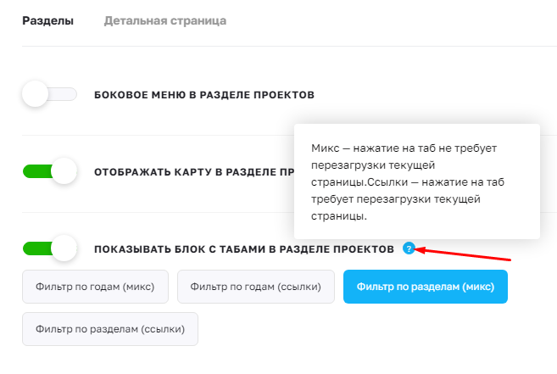Click the Микс/Ссылки tooltip popup text
Screen dimensions: 557x374
415,181
